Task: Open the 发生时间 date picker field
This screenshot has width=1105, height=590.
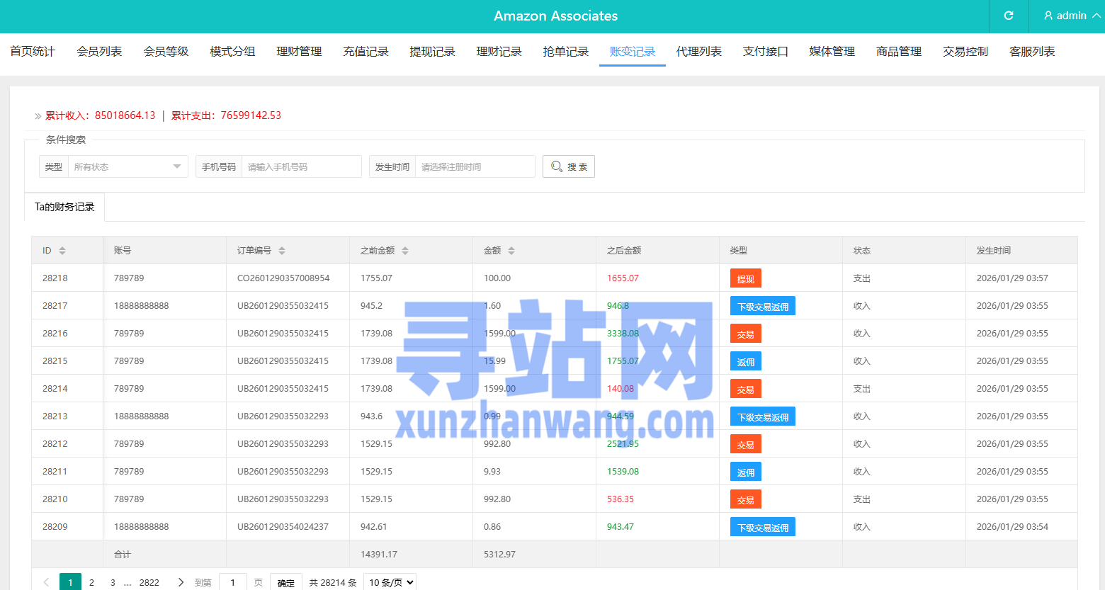Action: click(475, 166)
